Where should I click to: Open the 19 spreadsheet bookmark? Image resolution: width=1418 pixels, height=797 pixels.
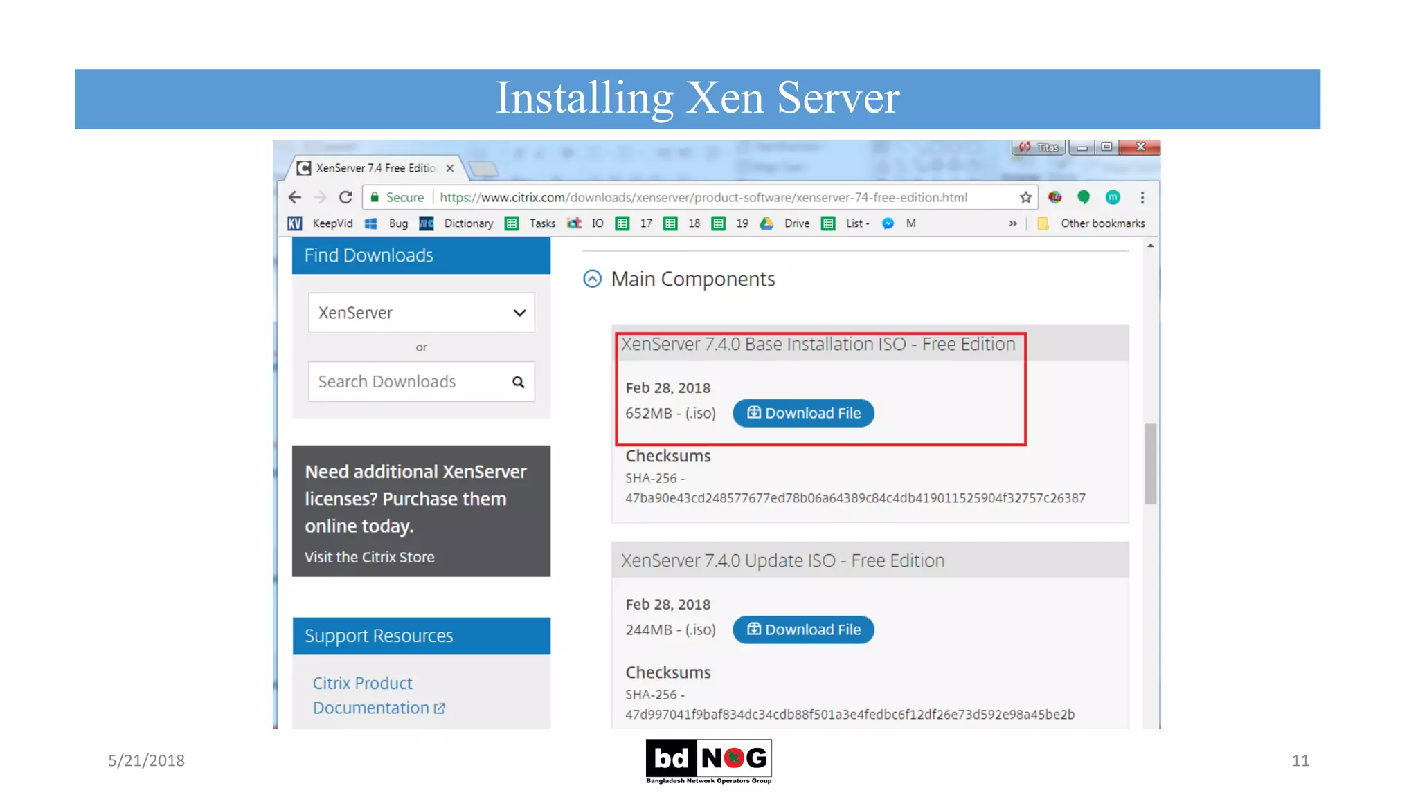[730, 223]
